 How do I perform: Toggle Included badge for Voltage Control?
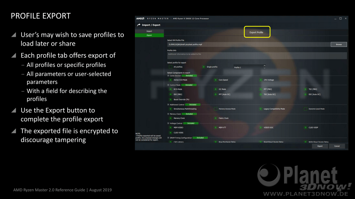point(191,123)
